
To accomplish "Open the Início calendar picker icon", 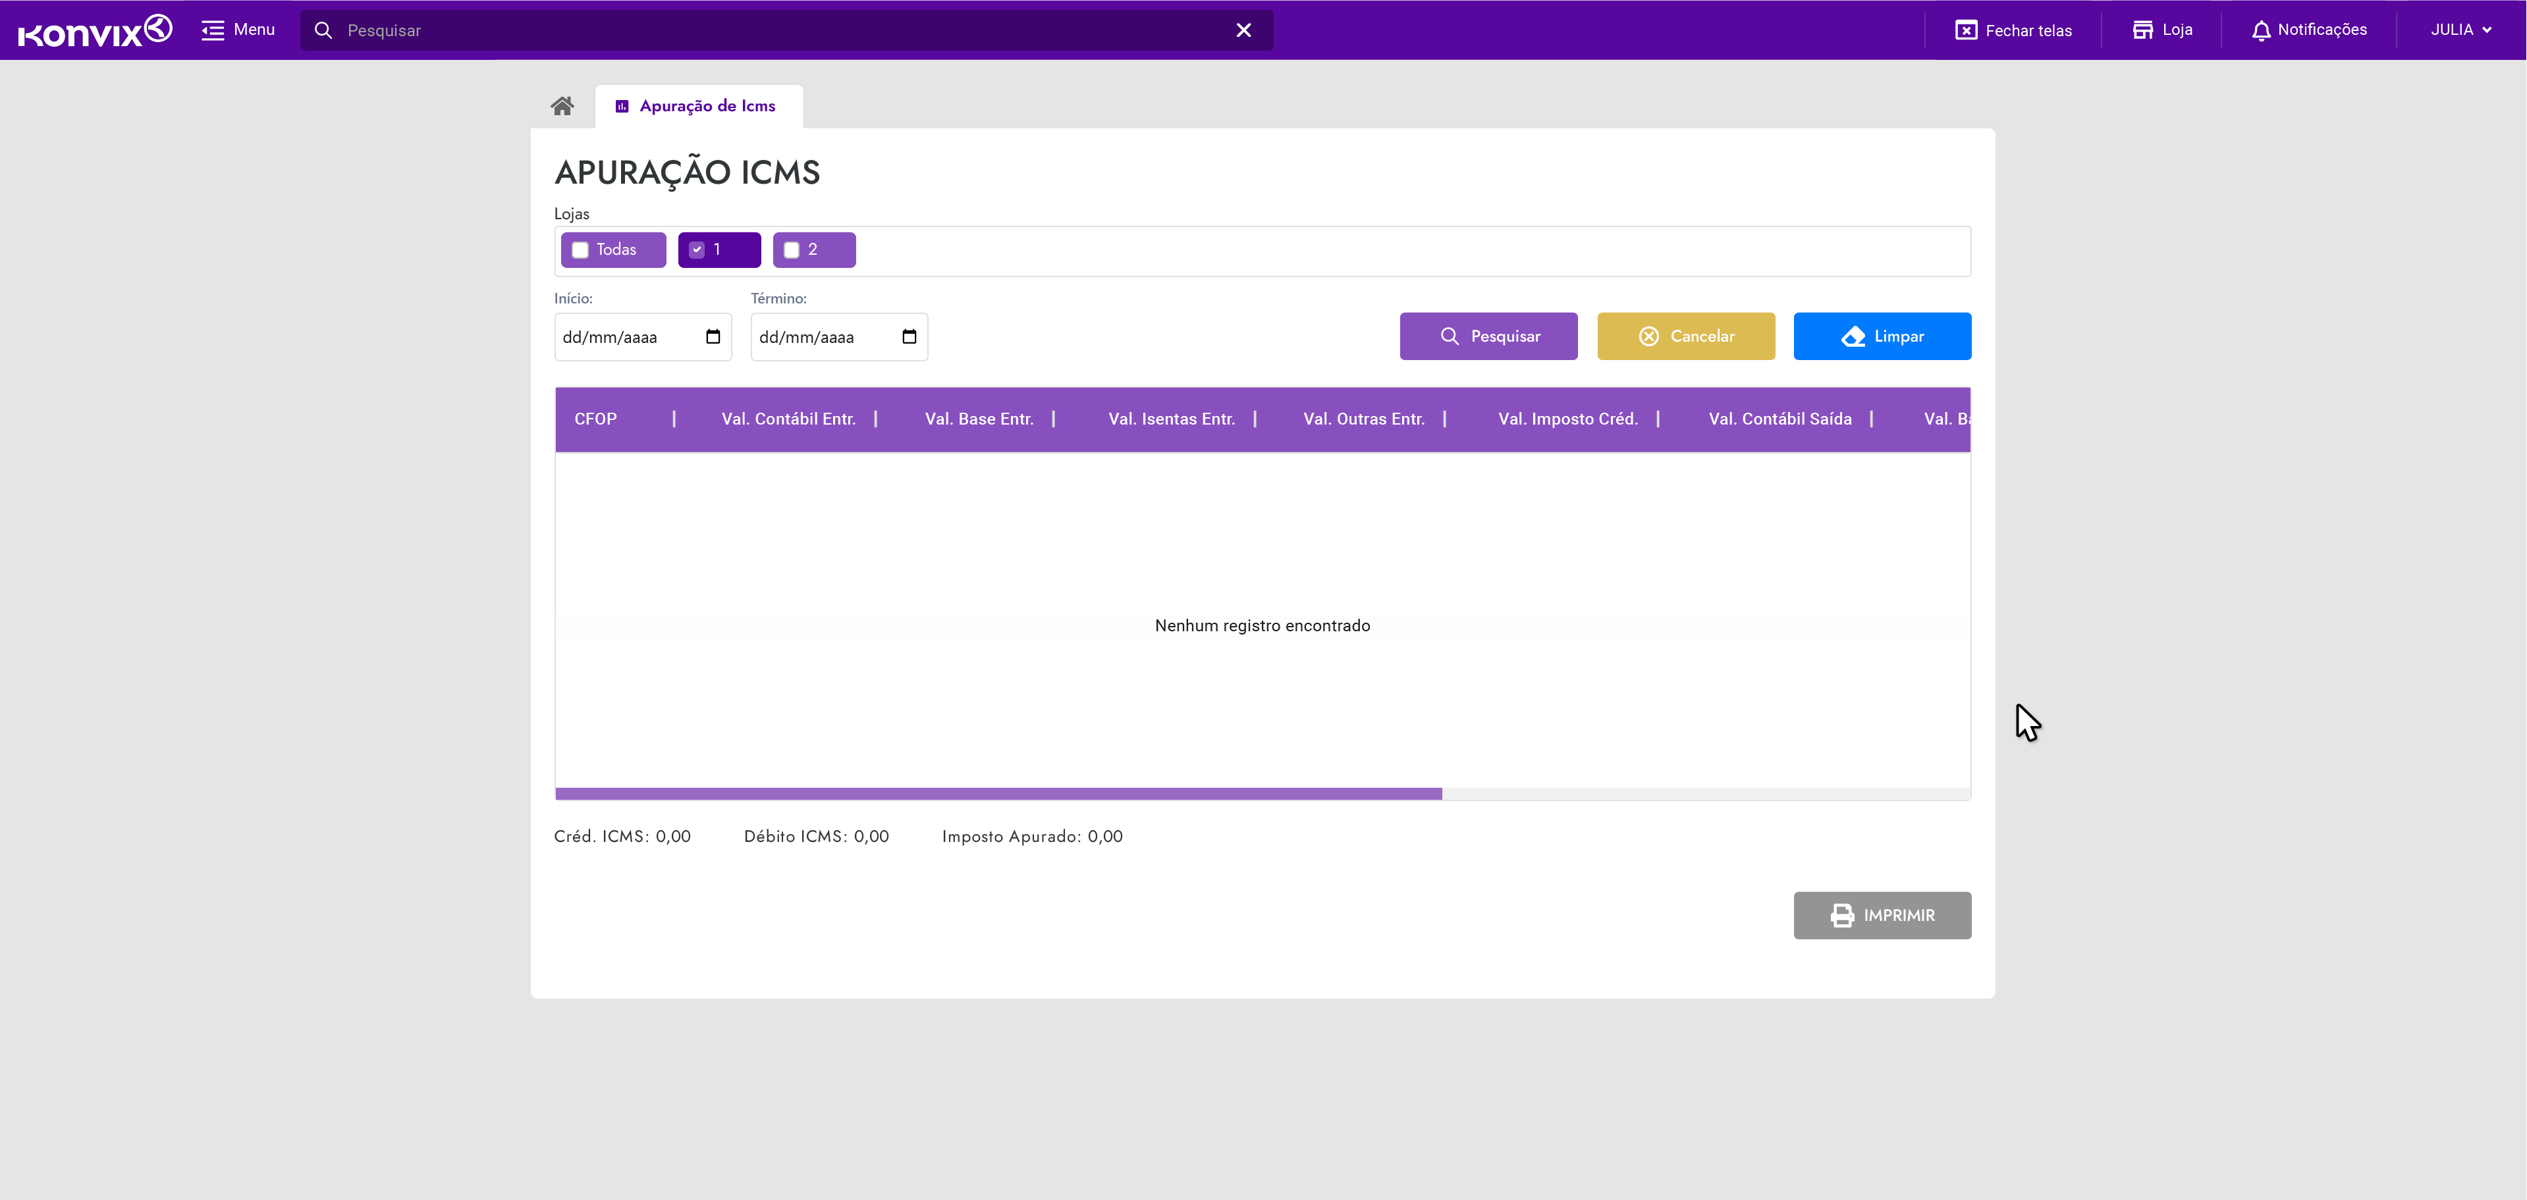I will (713, 336).
